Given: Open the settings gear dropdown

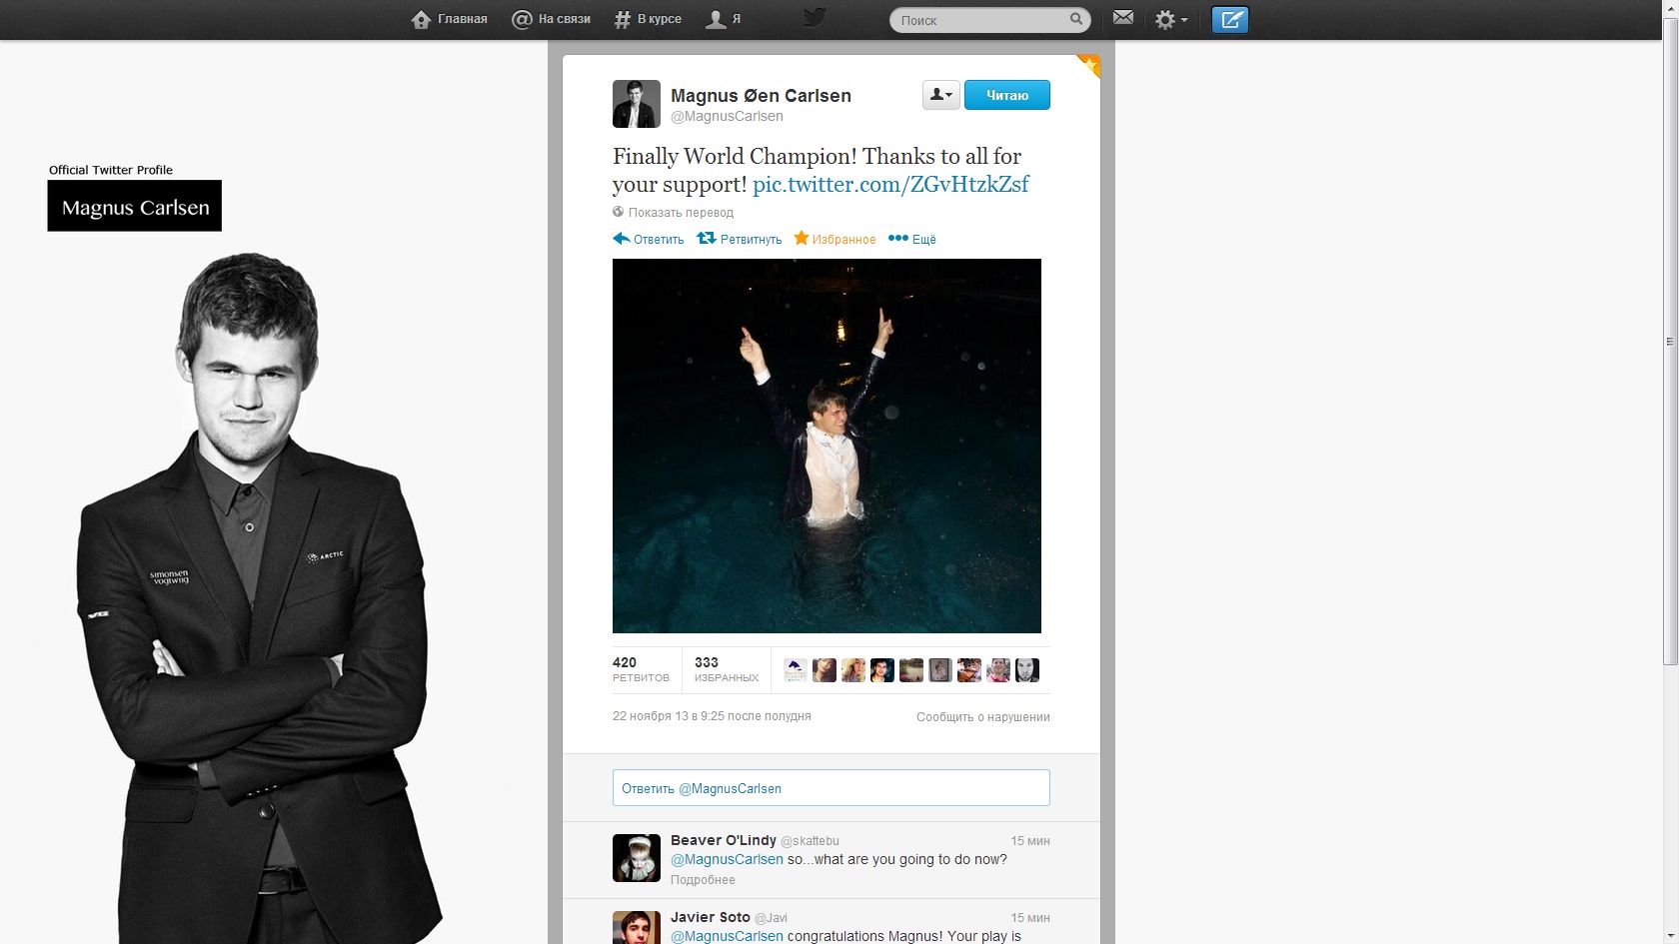Looking at the screenshot, I should pos(1170,20).
